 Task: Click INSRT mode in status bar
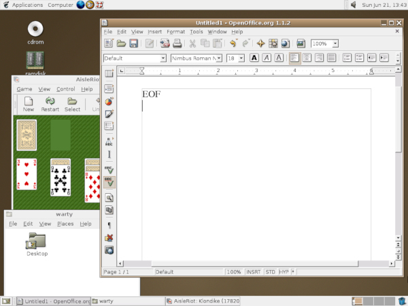[x=253, y=272]
